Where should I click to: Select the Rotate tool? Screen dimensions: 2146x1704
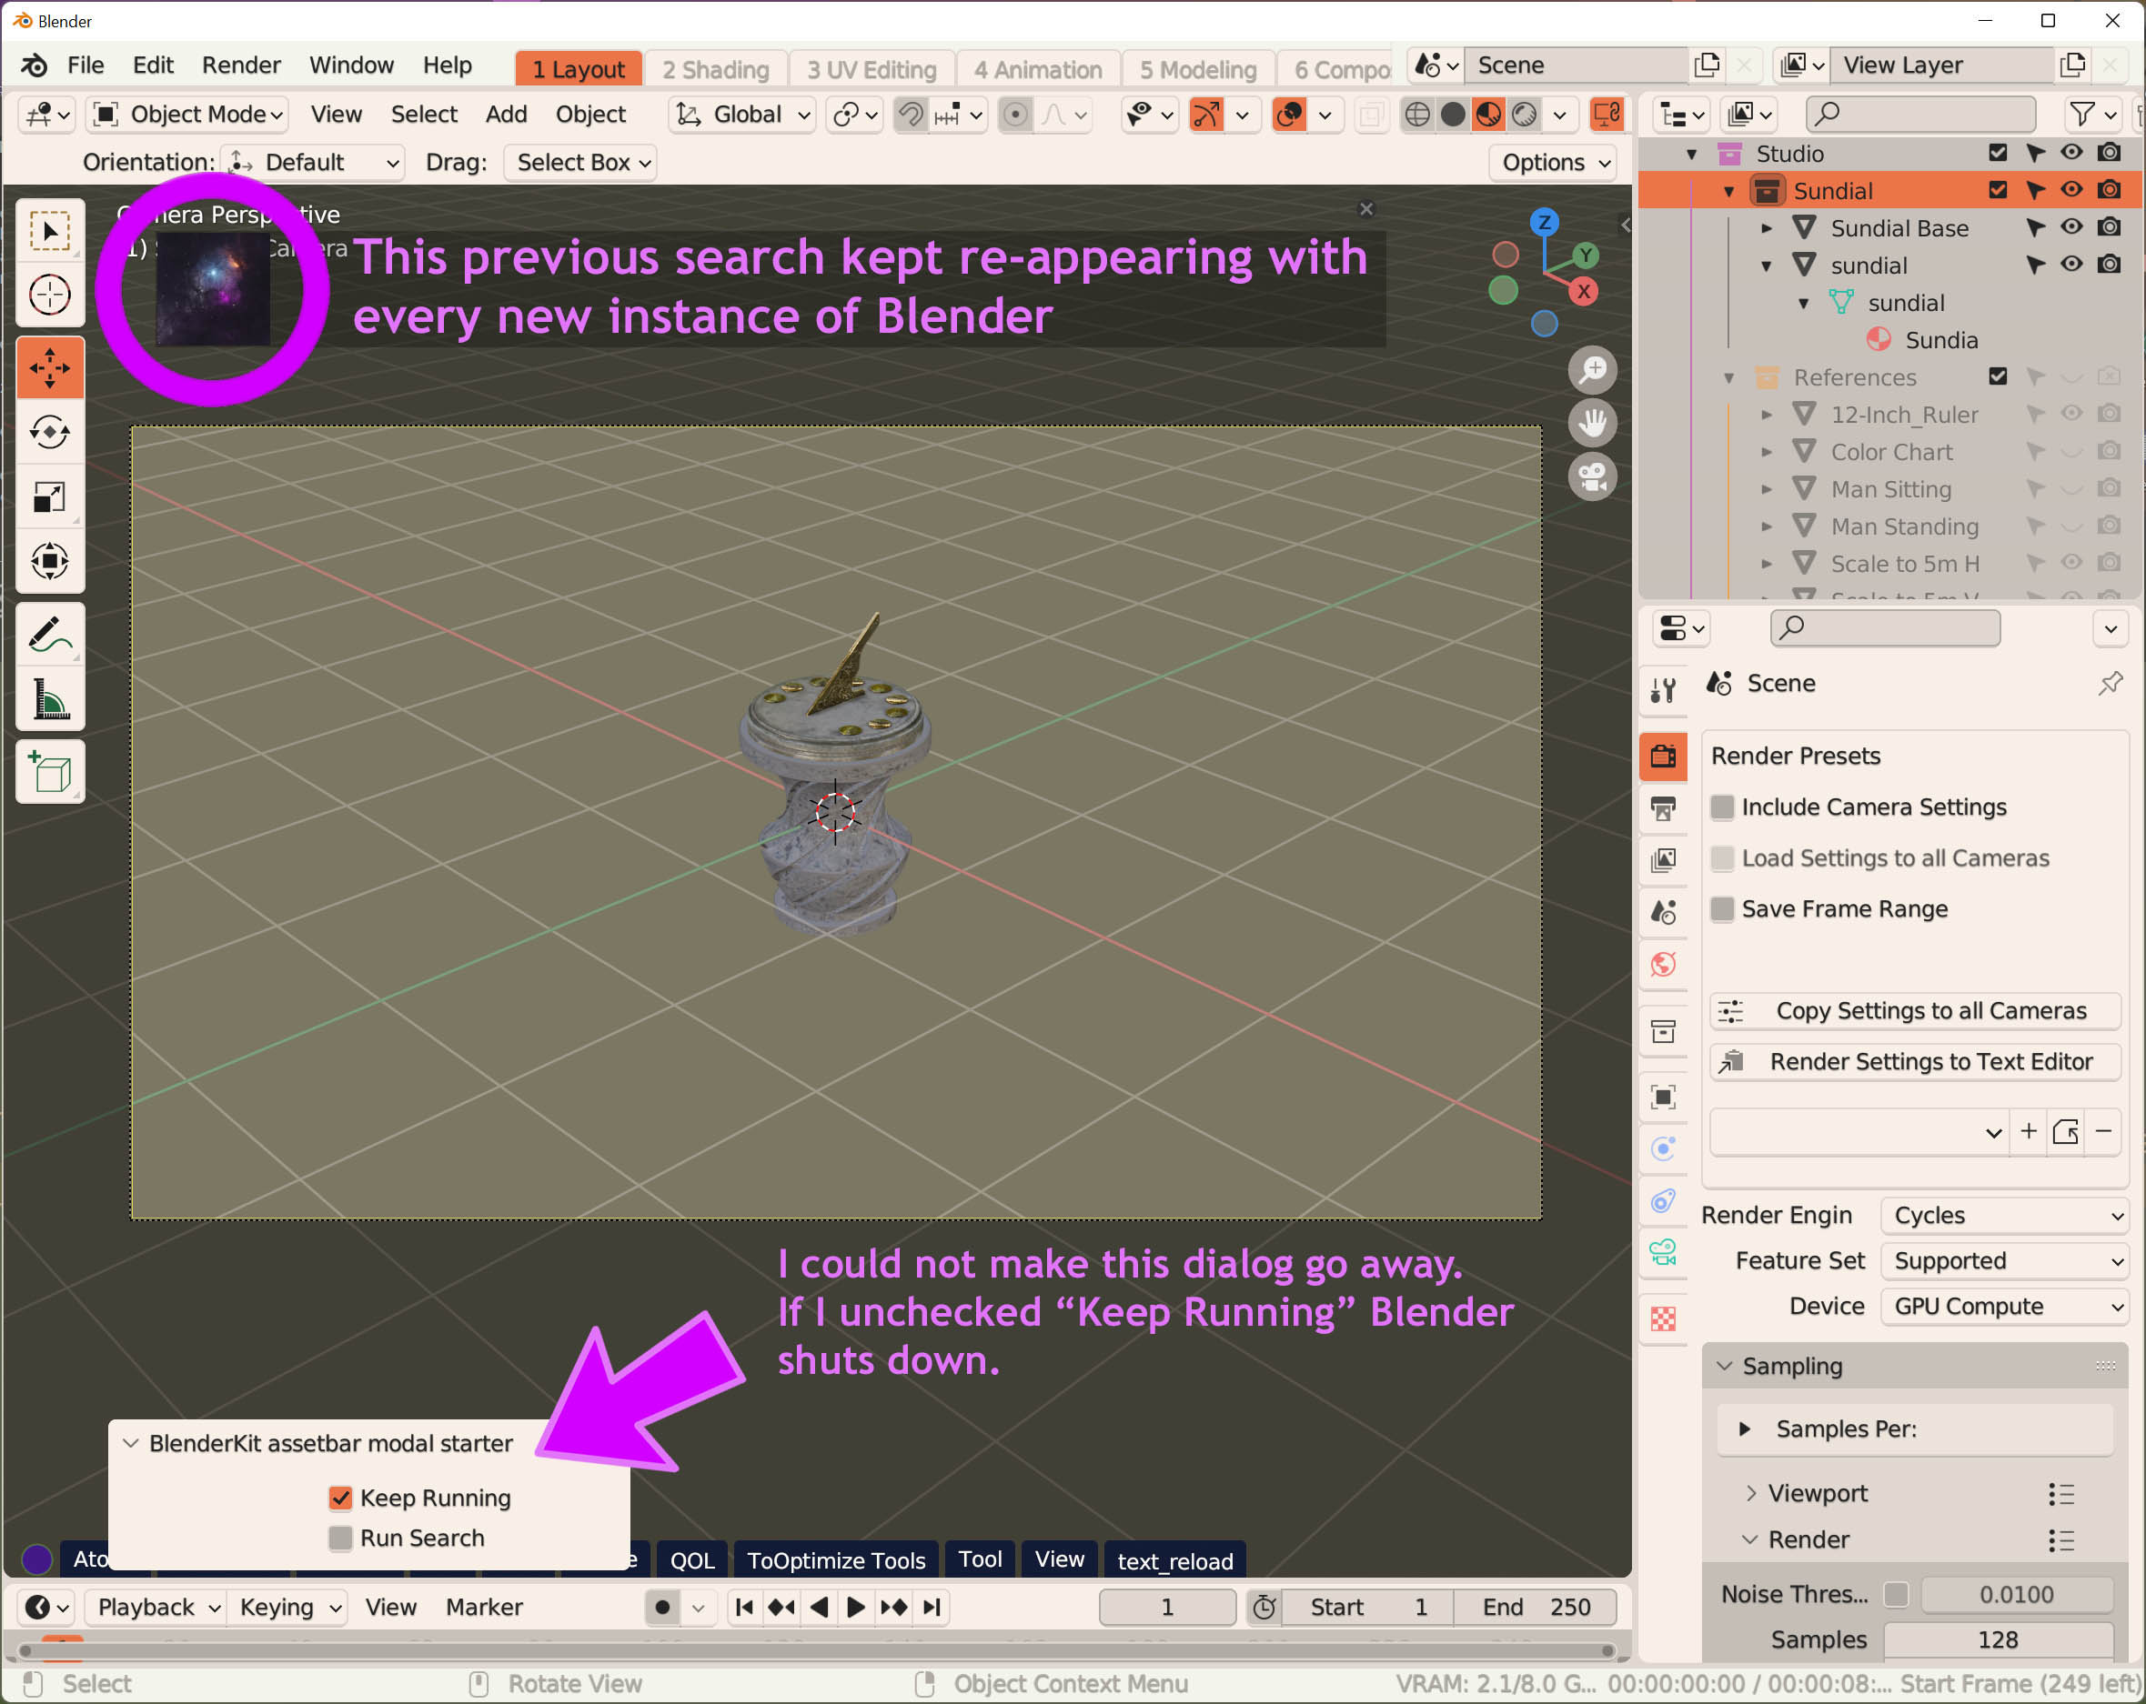click(50, 432)
